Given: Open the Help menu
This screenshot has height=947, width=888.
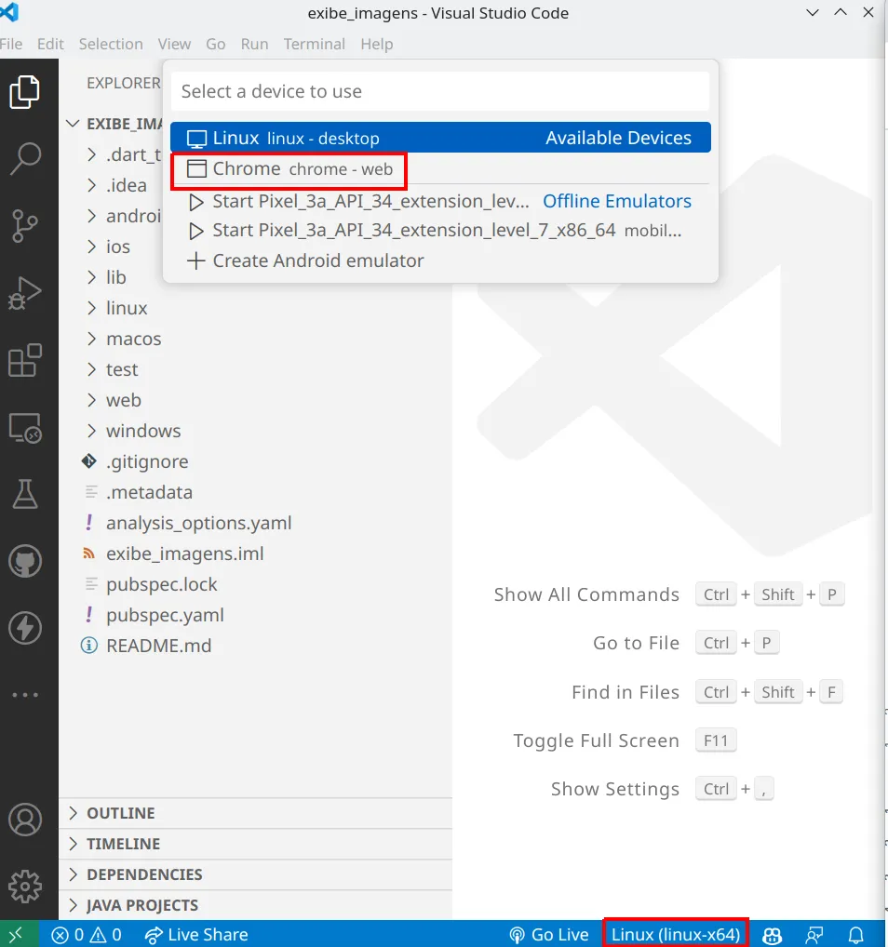Looking at the screenshot, I should click(x=377, y=44).
